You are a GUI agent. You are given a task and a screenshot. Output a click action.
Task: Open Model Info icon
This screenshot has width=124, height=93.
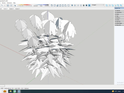(11, 5)
